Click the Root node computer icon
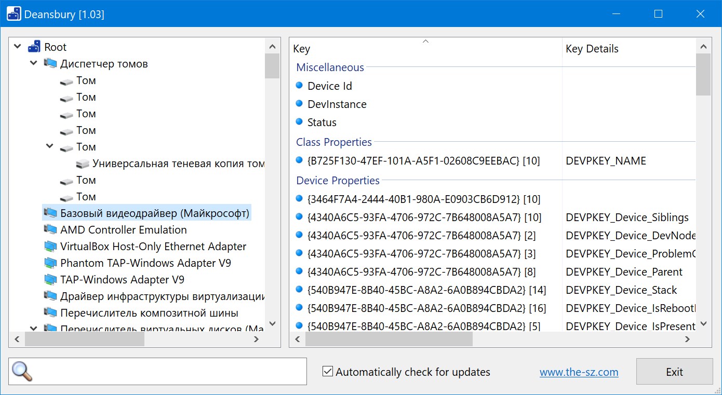The image size is (722, 395). (34, 47)
